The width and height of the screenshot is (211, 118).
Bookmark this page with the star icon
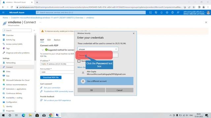click(x=194, y=7)
